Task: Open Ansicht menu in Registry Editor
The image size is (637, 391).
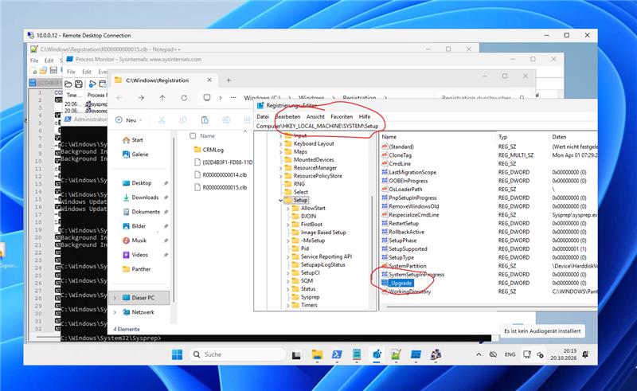Action: coord(315,116)
